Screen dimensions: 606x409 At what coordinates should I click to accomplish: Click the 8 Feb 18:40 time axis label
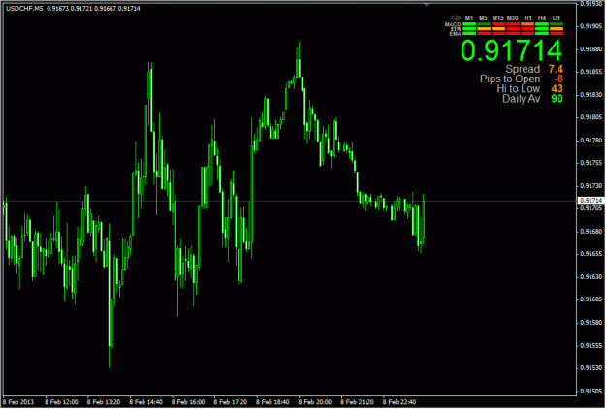tap(272, 402)
